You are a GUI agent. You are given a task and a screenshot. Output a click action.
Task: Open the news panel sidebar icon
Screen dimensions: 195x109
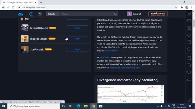[x=189, y=28]
